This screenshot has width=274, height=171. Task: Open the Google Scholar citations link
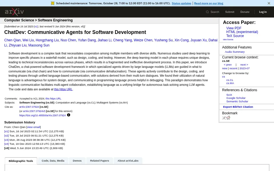[x=236, y=98]
